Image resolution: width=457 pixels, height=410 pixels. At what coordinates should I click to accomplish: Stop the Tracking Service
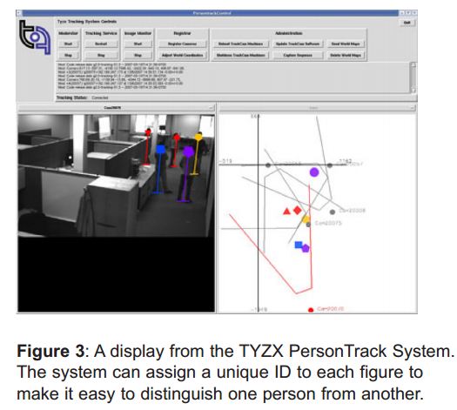(x=101, y=55)
